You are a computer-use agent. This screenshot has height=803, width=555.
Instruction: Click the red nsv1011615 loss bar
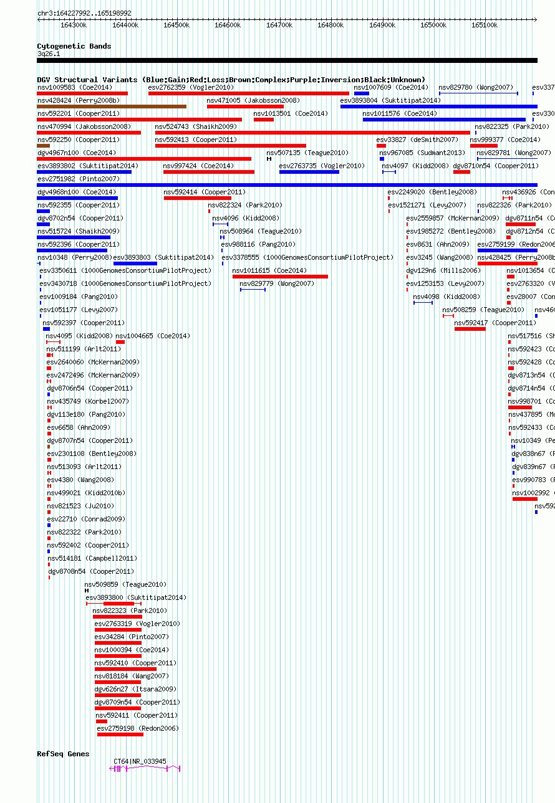click(280, 277)
